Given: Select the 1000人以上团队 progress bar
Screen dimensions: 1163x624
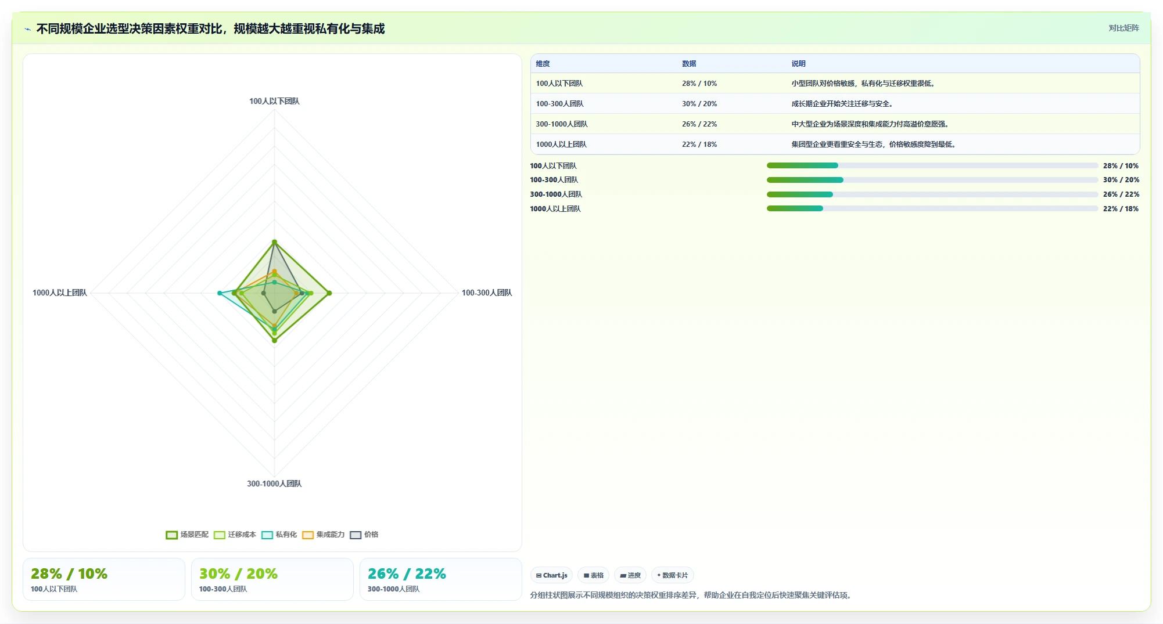Looking at the screenshot, I should click(932, 208).
